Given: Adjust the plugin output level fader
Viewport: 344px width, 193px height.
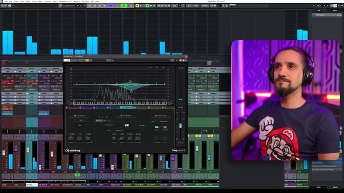Looking at the screenshot, I should [x=181, y=125].
